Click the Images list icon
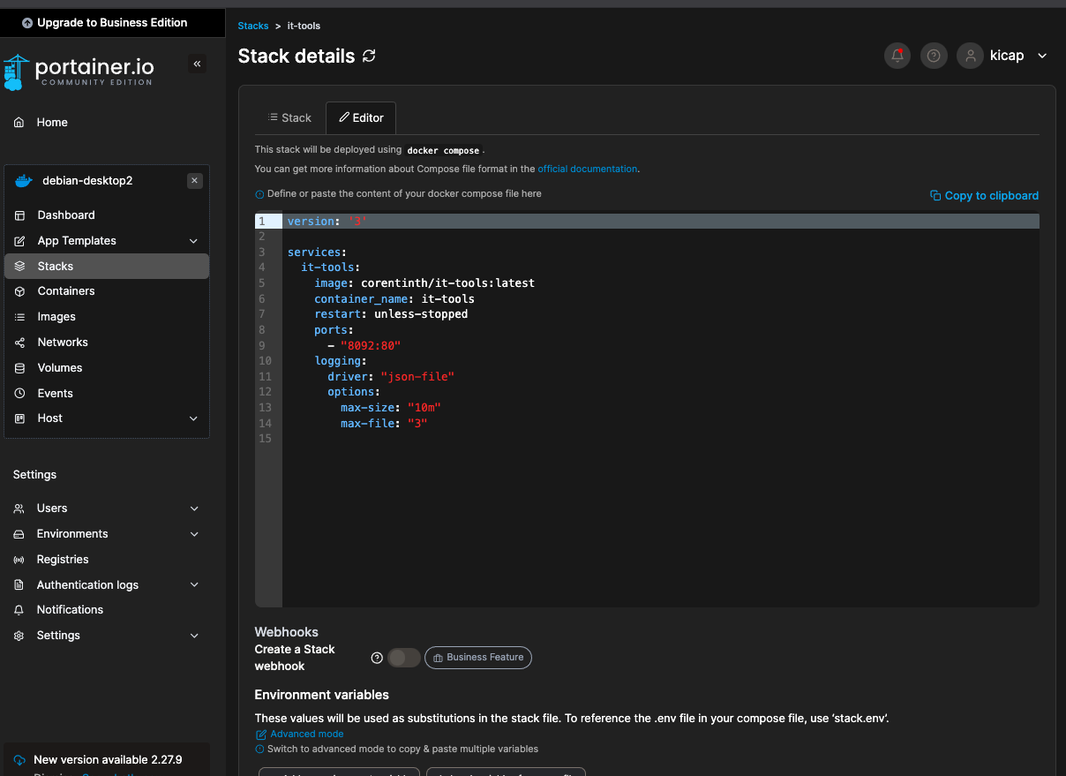The height and width of the screenshot is (776, 1066). [x=19, y=317]
